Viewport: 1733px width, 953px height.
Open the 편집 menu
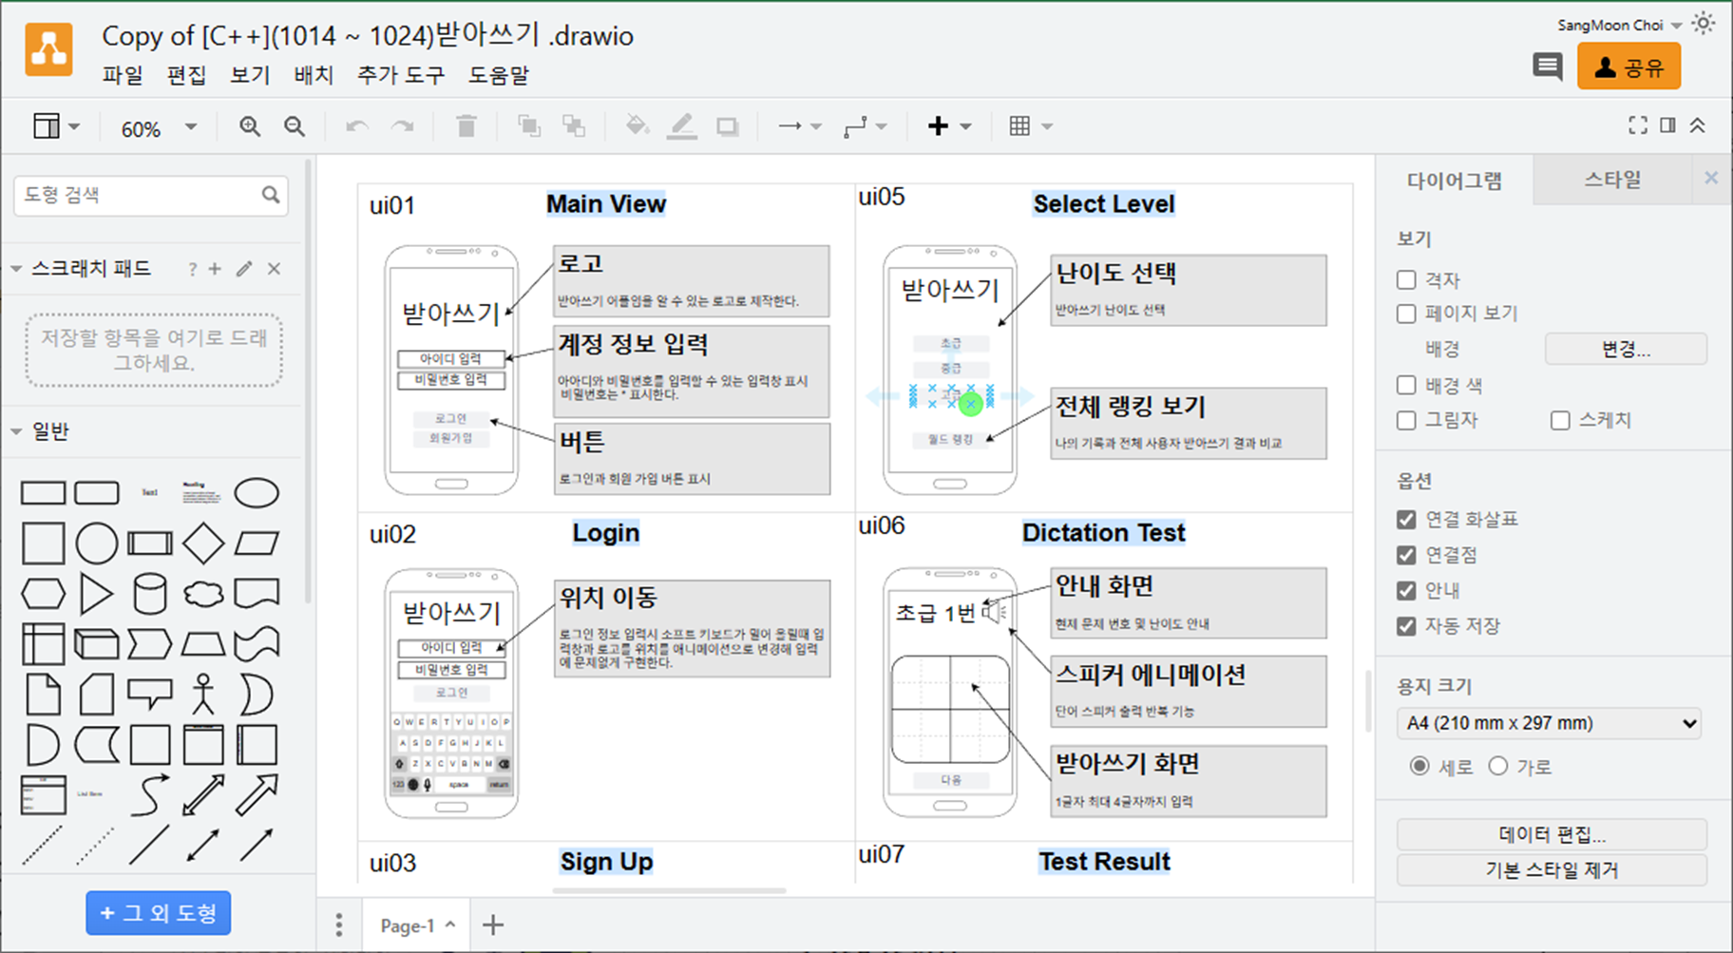(186, 75)
